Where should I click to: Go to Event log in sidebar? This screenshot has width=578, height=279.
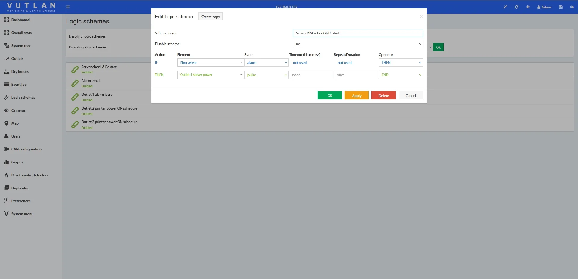point(19,85)
